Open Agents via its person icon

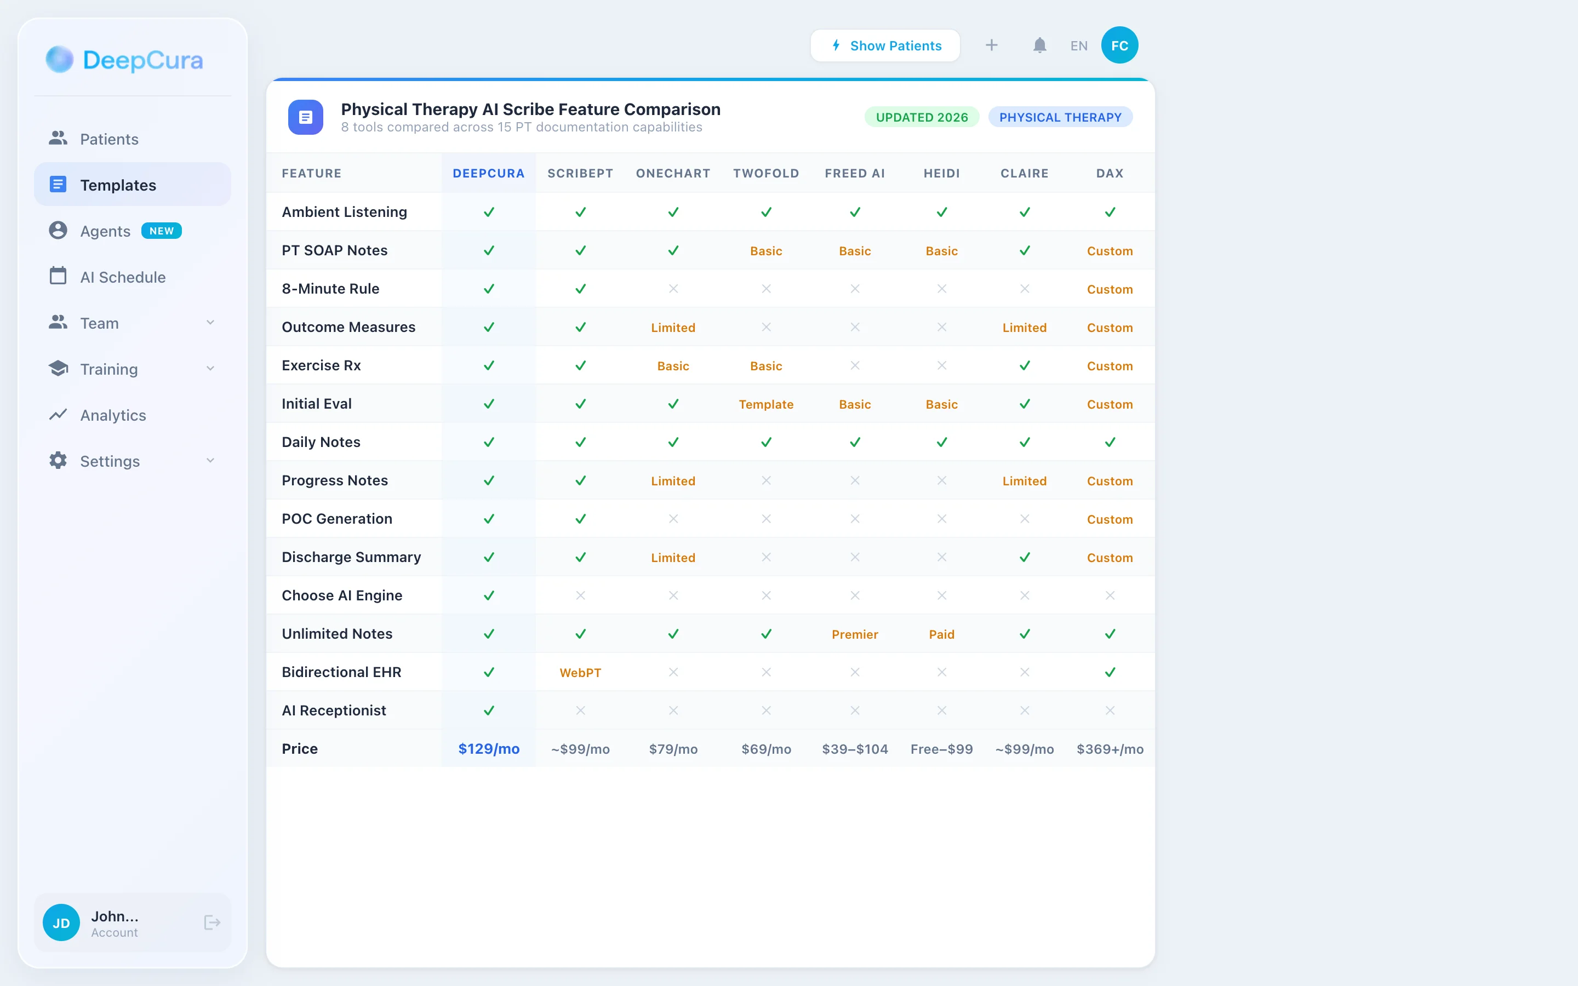coord(58,230)
